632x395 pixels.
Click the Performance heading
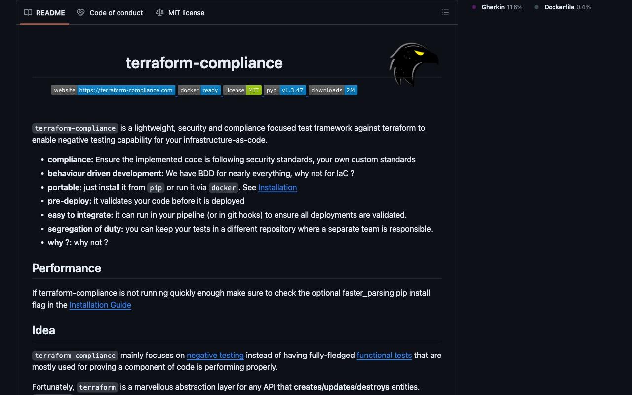[67, 268]
